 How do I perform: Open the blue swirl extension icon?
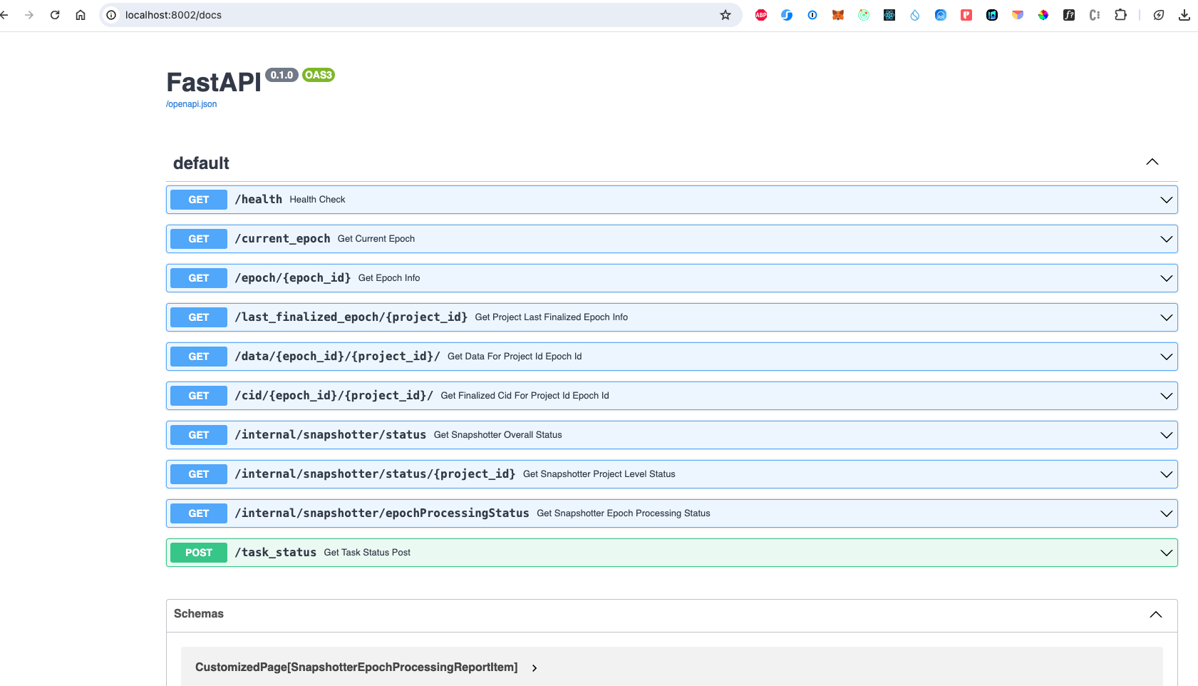pyautogui.click(x=787, y=15)
